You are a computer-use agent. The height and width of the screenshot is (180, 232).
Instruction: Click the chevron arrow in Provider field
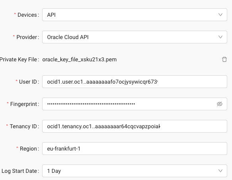pos(220,37)
